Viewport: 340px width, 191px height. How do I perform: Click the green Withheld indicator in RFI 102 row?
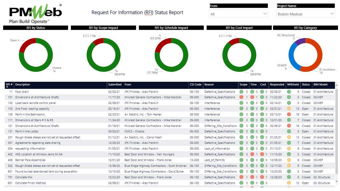coord(289,103)
